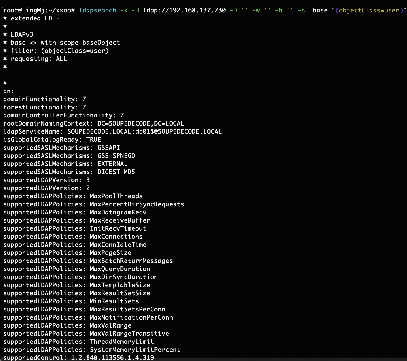This screenshot has height=361, width=407.
Task: Click the ldap://192.168.137.230 server URL
Action: coord(184,10)
